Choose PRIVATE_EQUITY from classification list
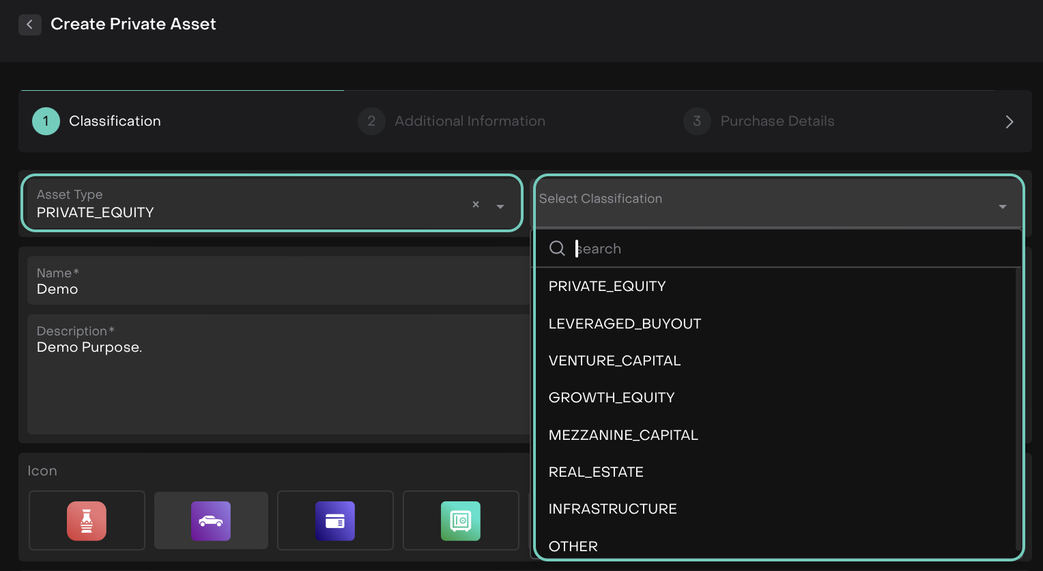This screenshot has height=571, width=1043. (607, 286)
